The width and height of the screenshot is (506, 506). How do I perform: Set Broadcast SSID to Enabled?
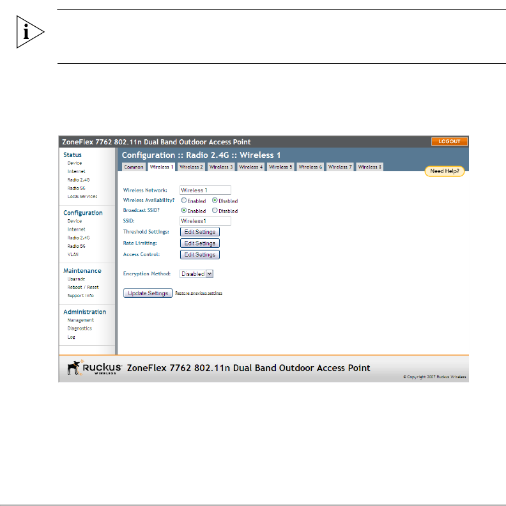pyautogui.click(x=183, y=210)
